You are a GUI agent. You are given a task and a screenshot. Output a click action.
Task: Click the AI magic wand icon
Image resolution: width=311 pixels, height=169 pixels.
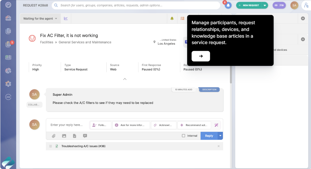(x=216, y=125)
